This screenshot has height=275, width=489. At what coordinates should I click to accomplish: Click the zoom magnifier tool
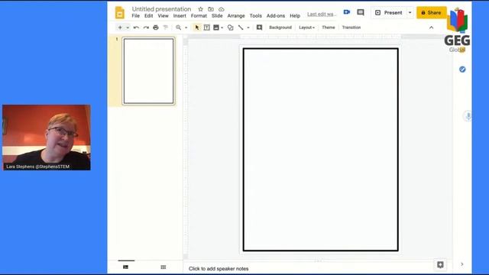(x=178, y=27)
